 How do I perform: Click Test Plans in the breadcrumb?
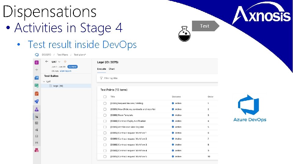point(62,55)
